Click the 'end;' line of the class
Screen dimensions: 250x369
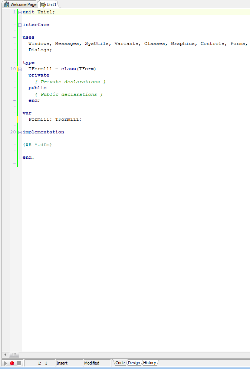click(x=34, y=100)
